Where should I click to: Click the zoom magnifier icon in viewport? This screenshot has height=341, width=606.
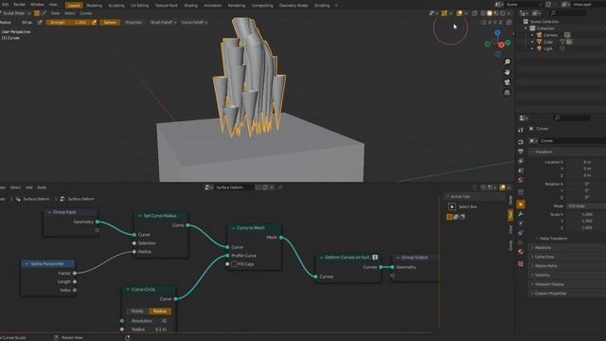(x=508, y=62)
